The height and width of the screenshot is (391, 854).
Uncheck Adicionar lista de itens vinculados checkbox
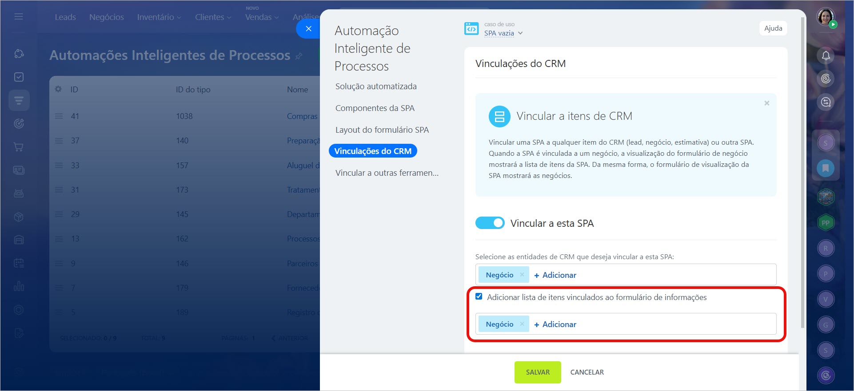[479, 296]
